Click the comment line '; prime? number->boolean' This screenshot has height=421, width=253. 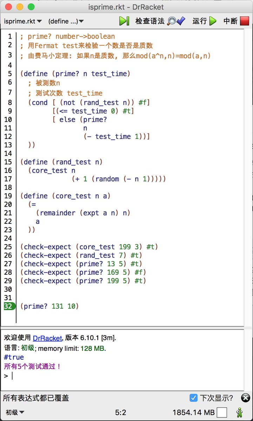[67, 36]
